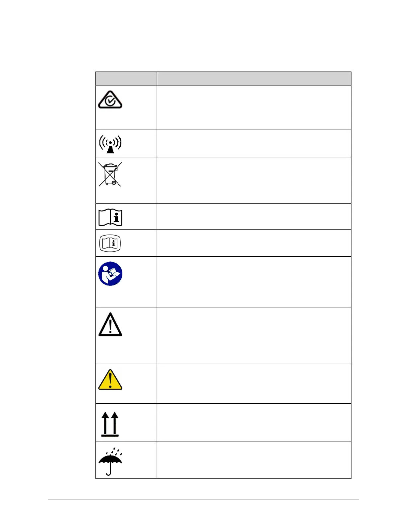The image size is (407, 527).
Task: Click the description cell beside up arrows symbol
Action: [x=254, y=423]
